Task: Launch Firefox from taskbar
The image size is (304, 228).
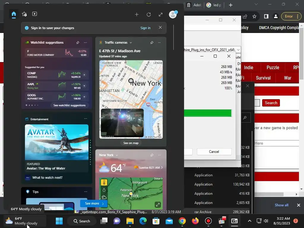Action: pyautogui.click(x=195, y=221)
